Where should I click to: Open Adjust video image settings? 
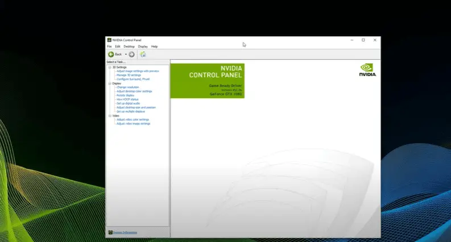click(x=134, y=123)
